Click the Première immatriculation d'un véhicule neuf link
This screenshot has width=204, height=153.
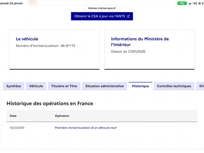click(86, 128)
